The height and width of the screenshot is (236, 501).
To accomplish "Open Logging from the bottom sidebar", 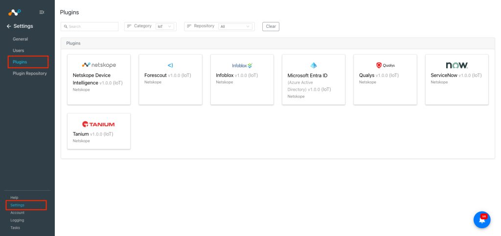I will click(x=17, y=220).
